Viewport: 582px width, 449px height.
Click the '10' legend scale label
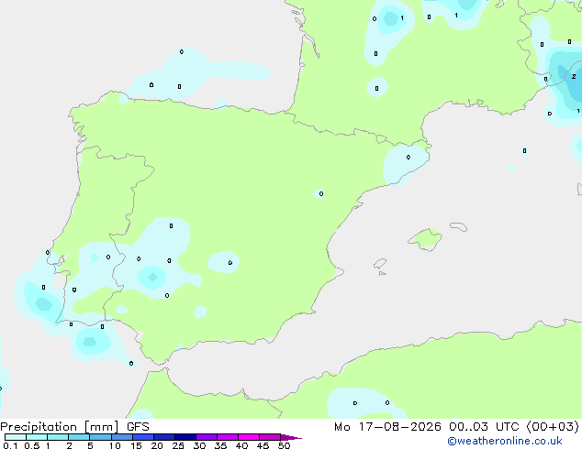point(115,445)
